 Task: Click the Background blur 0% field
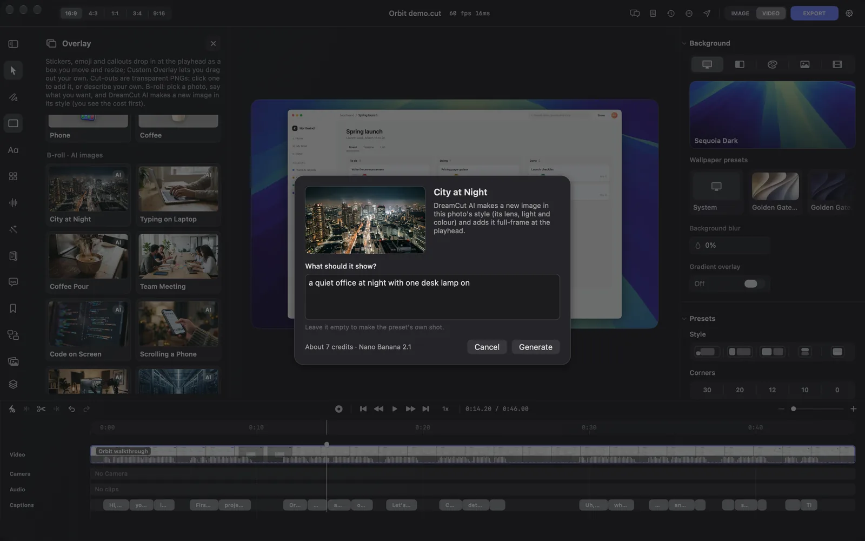pos(730,246)
